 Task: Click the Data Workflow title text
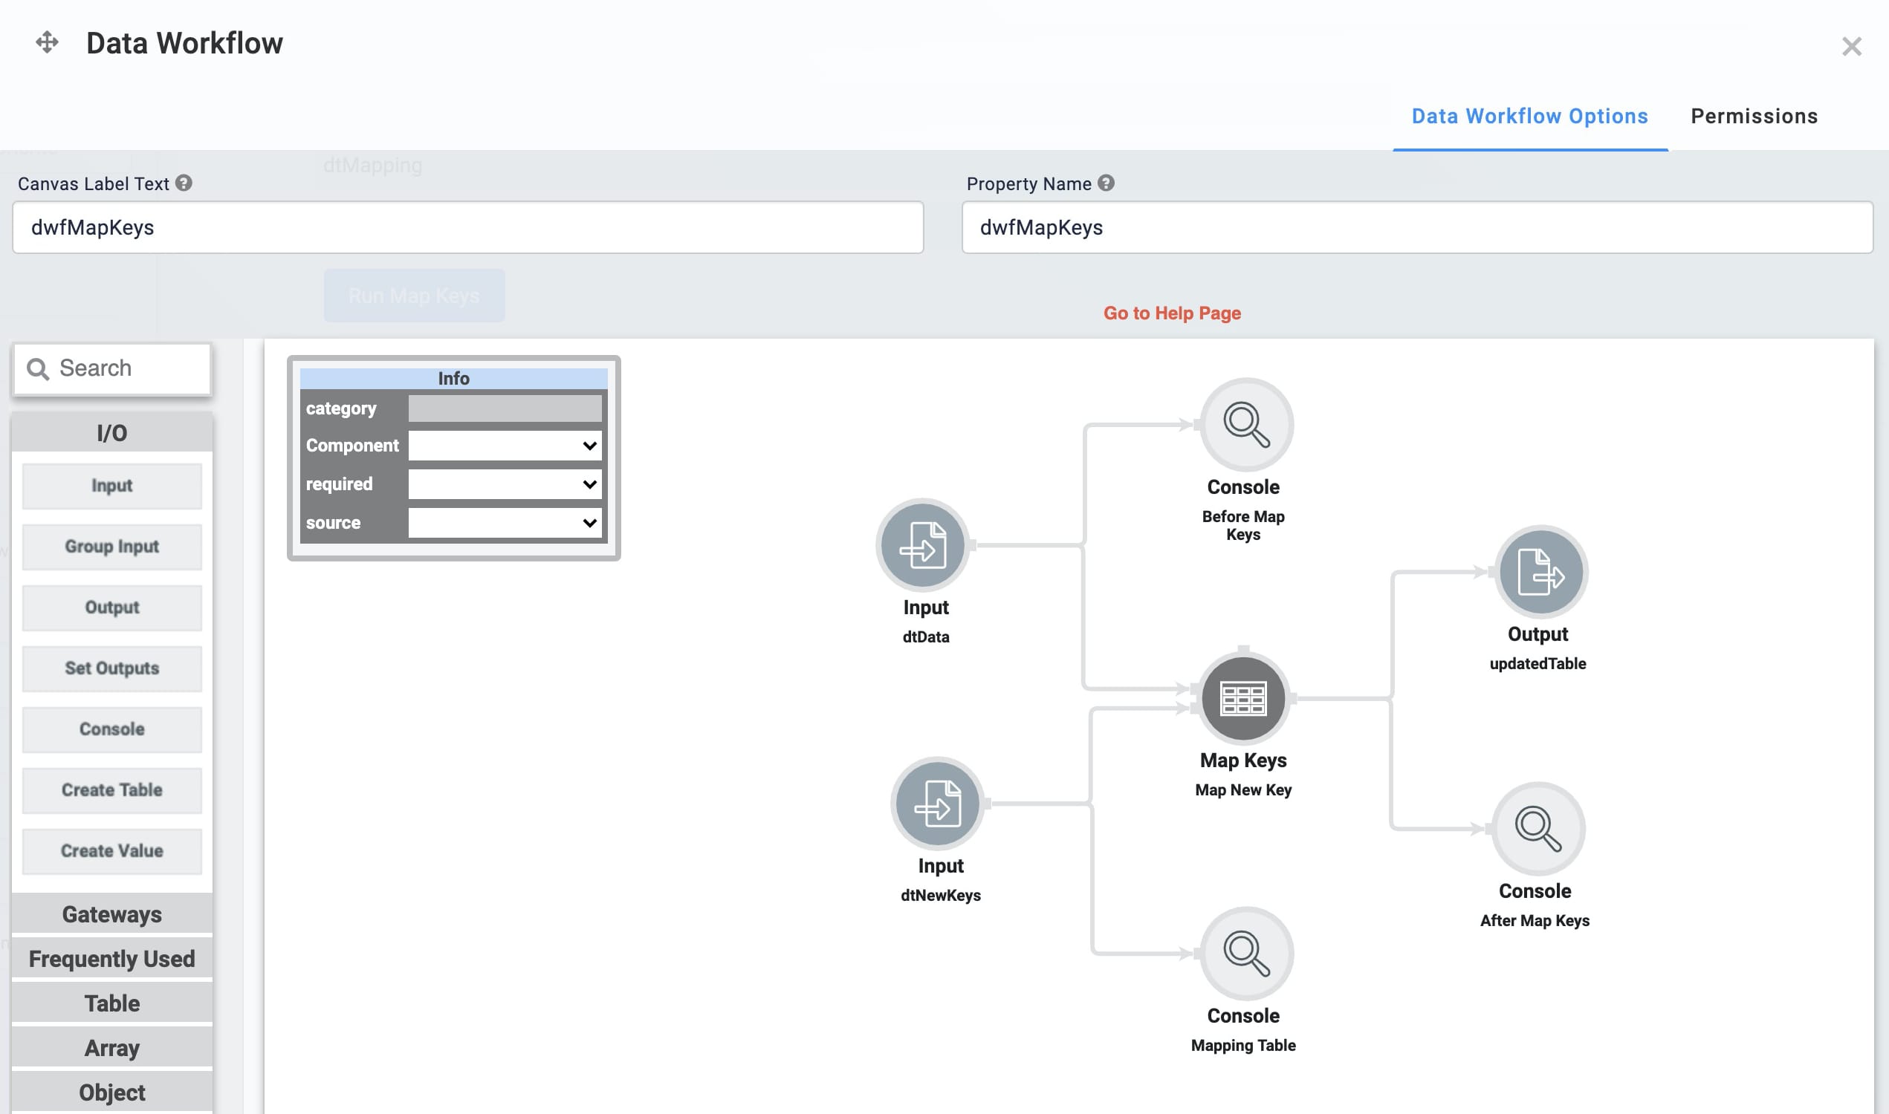tap(185, 43)
